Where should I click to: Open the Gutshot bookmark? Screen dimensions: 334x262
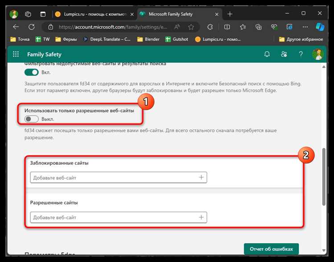(177, 39)
